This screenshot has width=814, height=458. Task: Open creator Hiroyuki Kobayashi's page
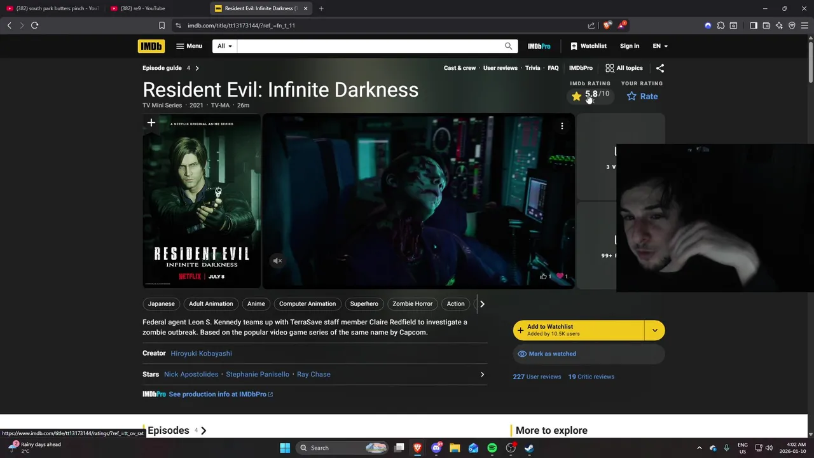(x=201, y=353)
